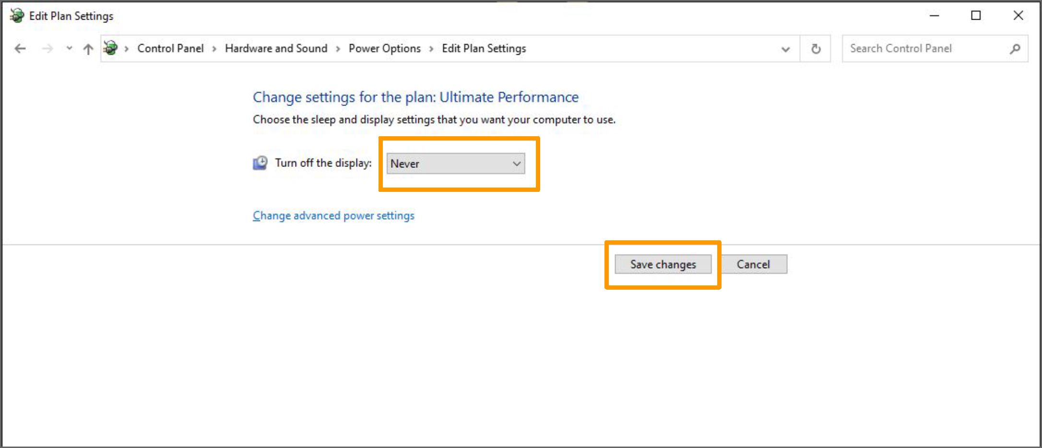Open the recent locations dropdown arrow

coord(69,48)
